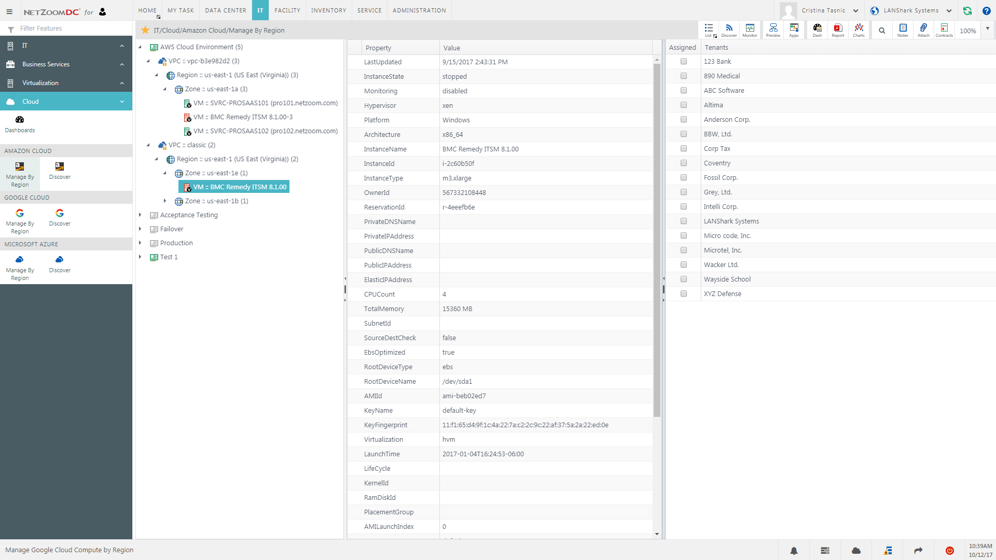Image resolution: width=996 pixels, height=560 pixels.
Task: Open Amazon Cloud Manage By Region
Action: point(20,175)
